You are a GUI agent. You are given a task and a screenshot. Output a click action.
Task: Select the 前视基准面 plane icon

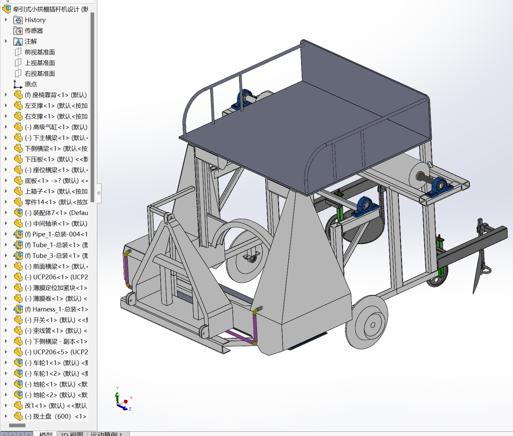point(18,52)
